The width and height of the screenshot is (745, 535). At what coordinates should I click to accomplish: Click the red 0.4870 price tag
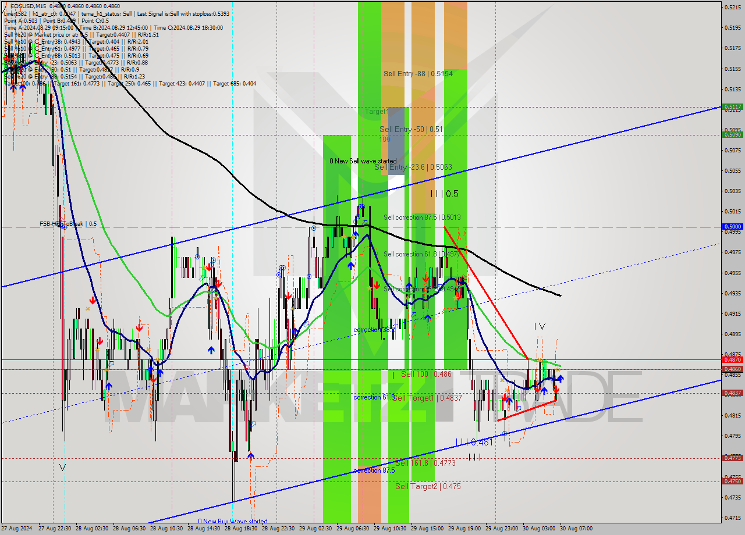[732, 360]
